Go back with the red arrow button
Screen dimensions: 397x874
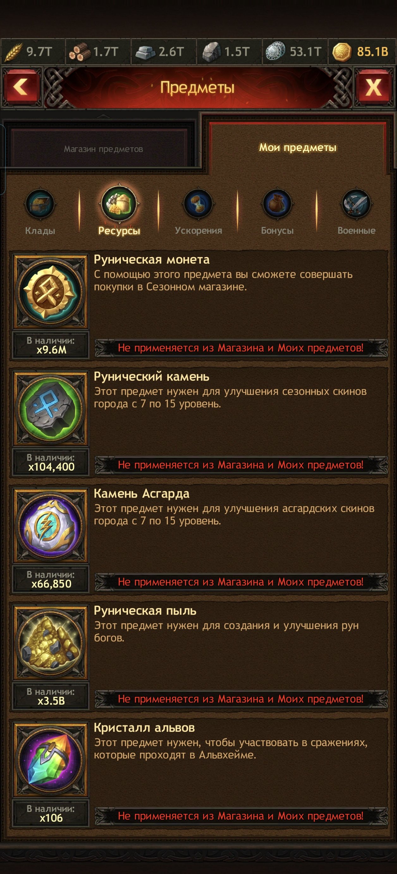coord(22,87)
